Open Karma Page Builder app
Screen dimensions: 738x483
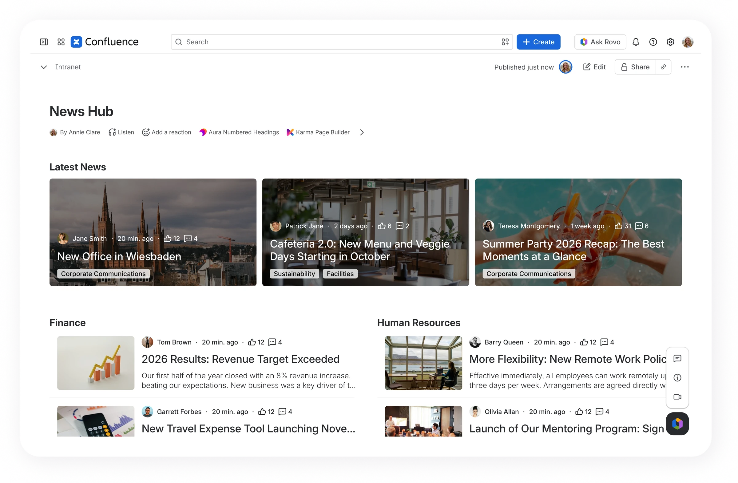click(x=318, y=132)
